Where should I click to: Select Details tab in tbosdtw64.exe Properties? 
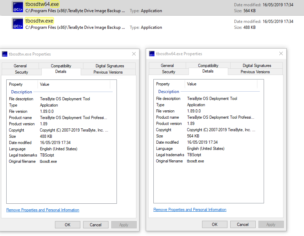(x=208, y=71)
